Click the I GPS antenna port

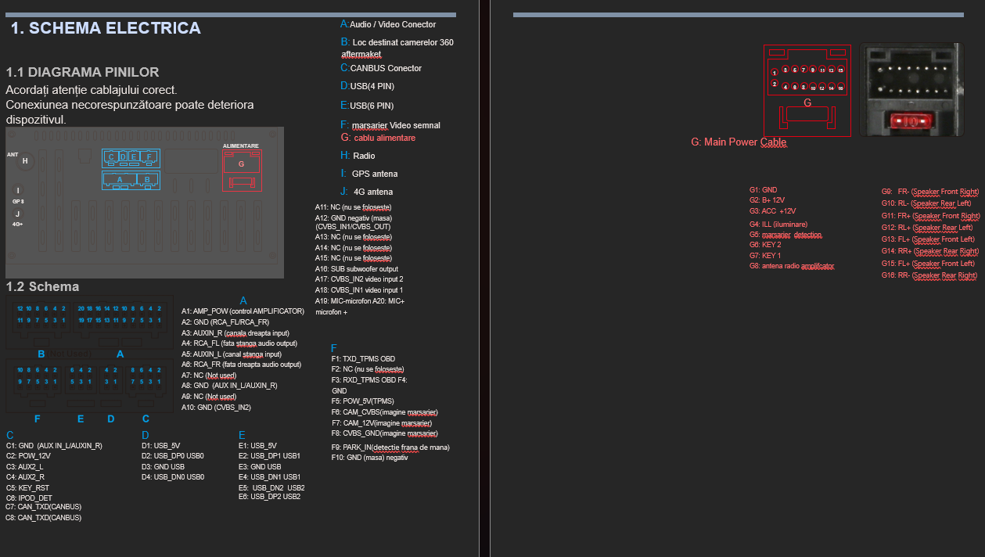[18, 190]
